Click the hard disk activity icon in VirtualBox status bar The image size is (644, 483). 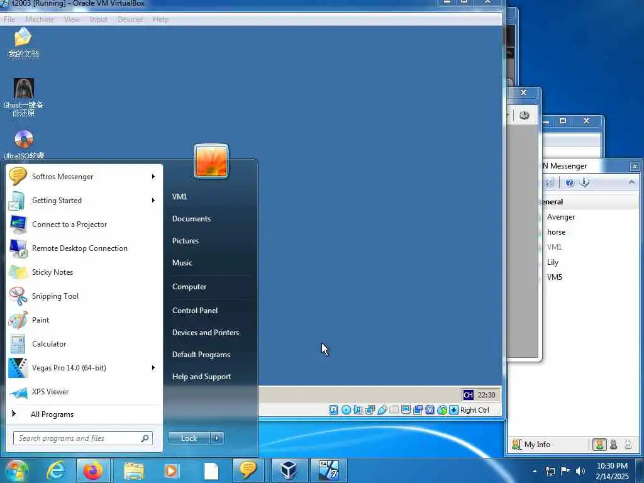[334, 410]
